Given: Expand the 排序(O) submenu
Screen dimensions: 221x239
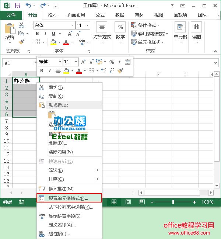Looking at the screenshot, I should [x=69, y=179].
